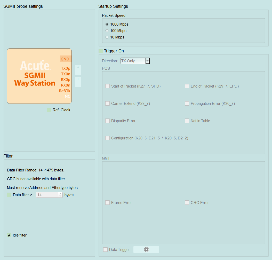
Task: Increase data filter bytes with up arrow
Action: pos(60,194)
